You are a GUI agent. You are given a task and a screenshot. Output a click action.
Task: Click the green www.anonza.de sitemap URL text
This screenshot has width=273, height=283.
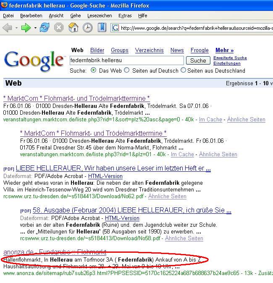tap(121, 273)
